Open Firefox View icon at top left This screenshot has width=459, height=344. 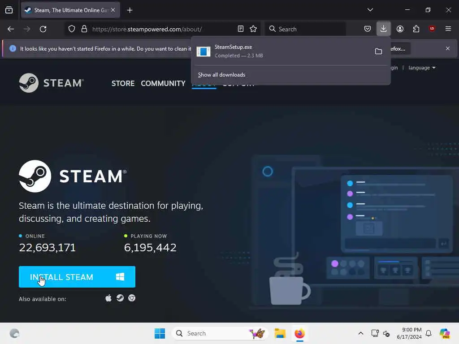click(x=9, y=10)
